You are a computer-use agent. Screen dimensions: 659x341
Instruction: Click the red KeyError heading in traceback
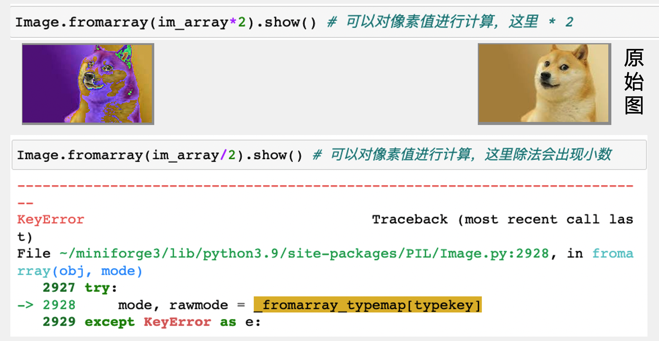pos(51,220)
